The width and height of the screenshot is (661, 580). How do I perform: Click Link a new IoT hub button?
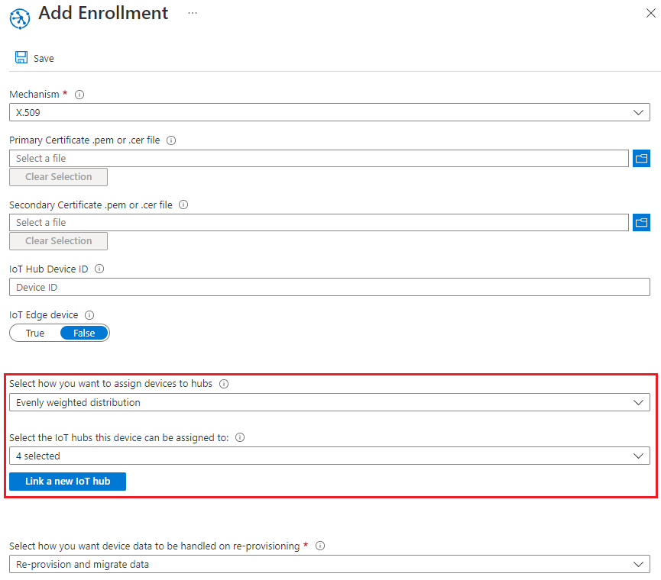click(67, 481)
